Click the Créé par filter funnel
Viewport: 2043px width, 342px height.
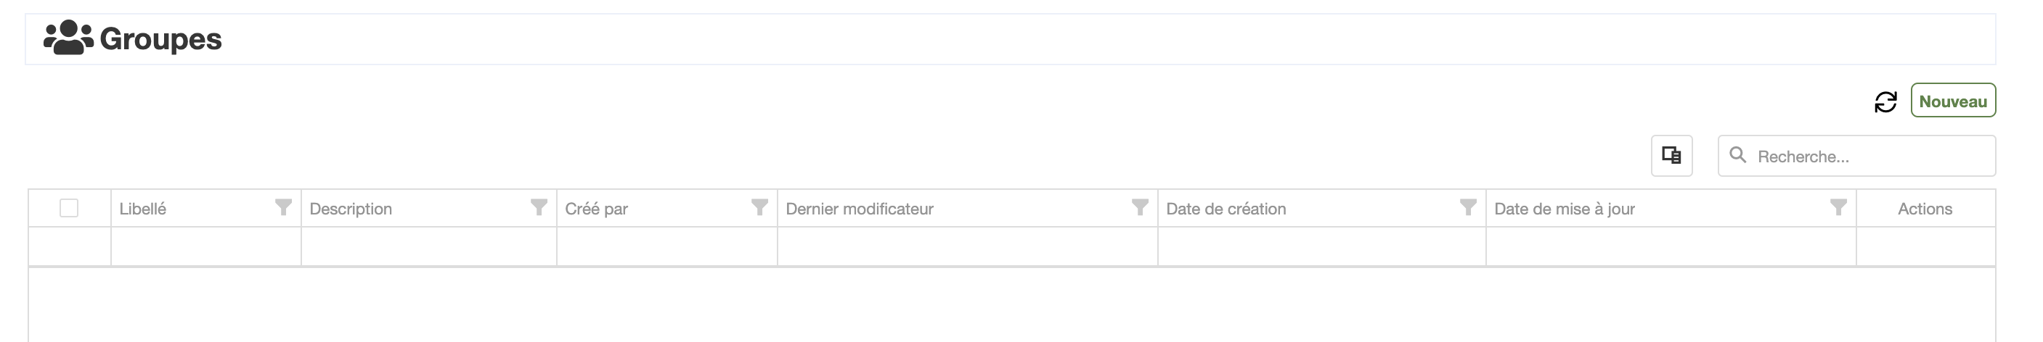tap(759, 207)
